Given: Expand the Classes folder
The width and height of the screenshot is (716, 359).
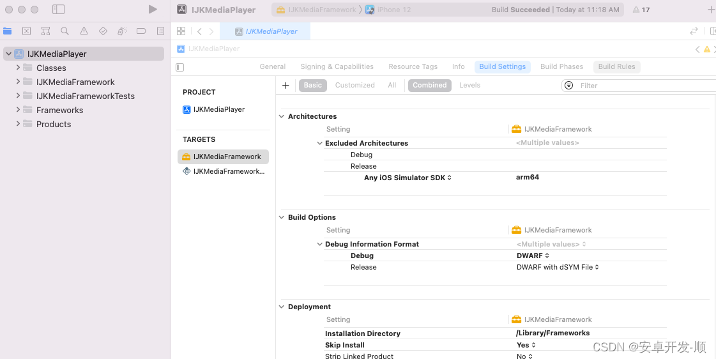Looking at the screenshot, I should pyautogui.click(x=18, y=68).
